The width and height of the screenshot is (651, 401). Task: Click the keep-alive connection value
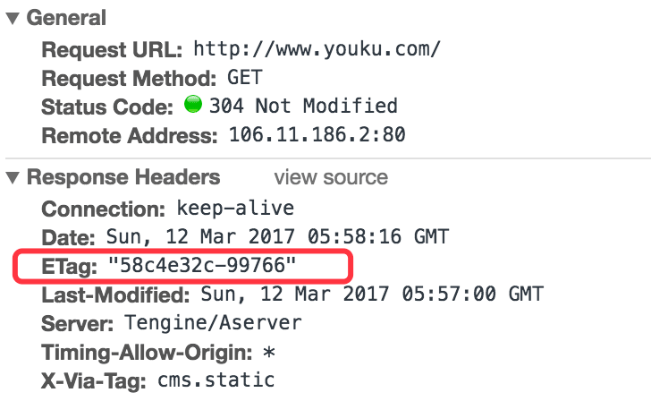(235, 208)
